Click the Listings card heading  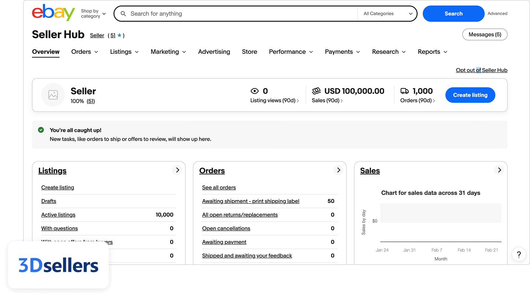point(52,171)
